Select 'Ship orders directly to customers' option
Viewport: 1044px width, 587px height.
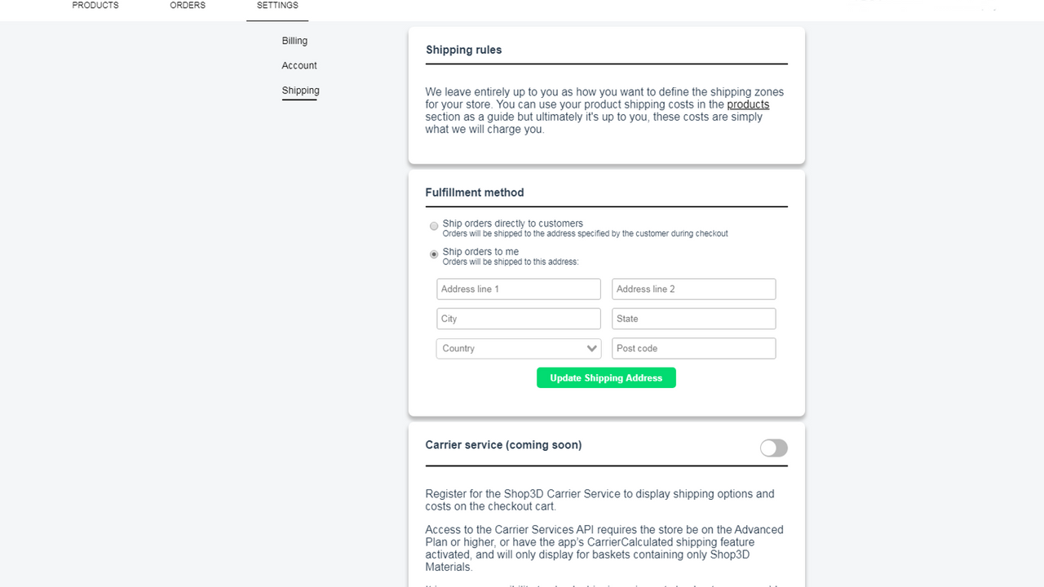tap(434, 226)
